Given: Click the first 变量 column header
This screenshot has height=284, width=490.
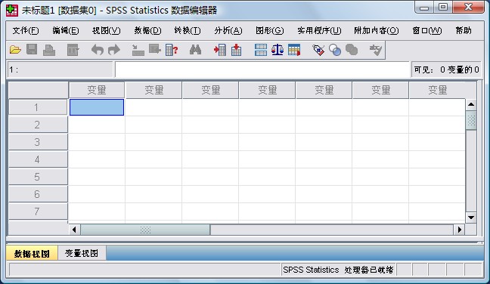Looking at the screenshot, I should (97, 90).
